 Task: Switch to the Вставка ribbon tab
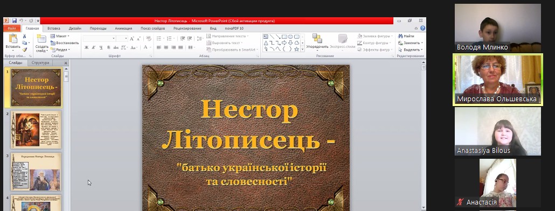[54, 29]
